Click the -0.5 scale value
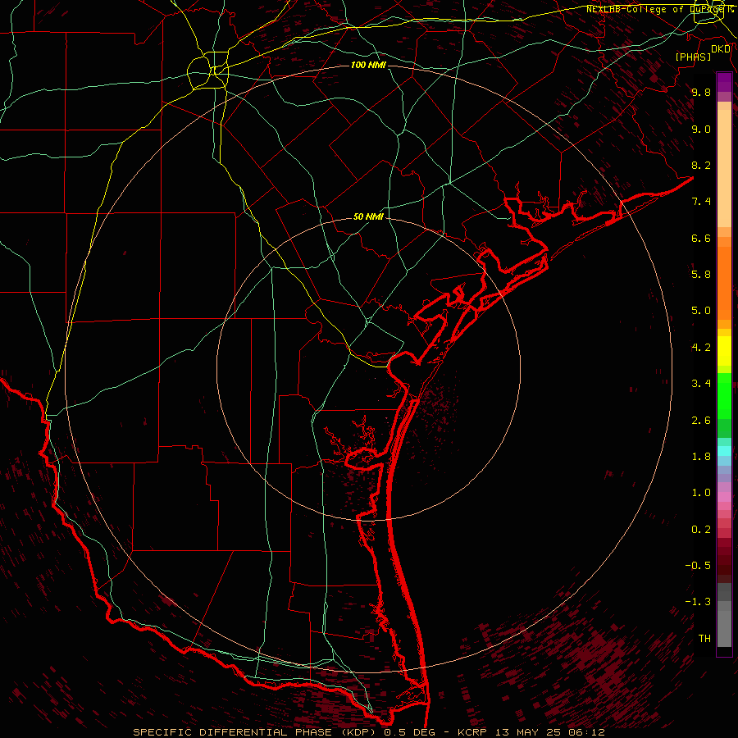Viewport: 738px width, 738px height. 698,566
